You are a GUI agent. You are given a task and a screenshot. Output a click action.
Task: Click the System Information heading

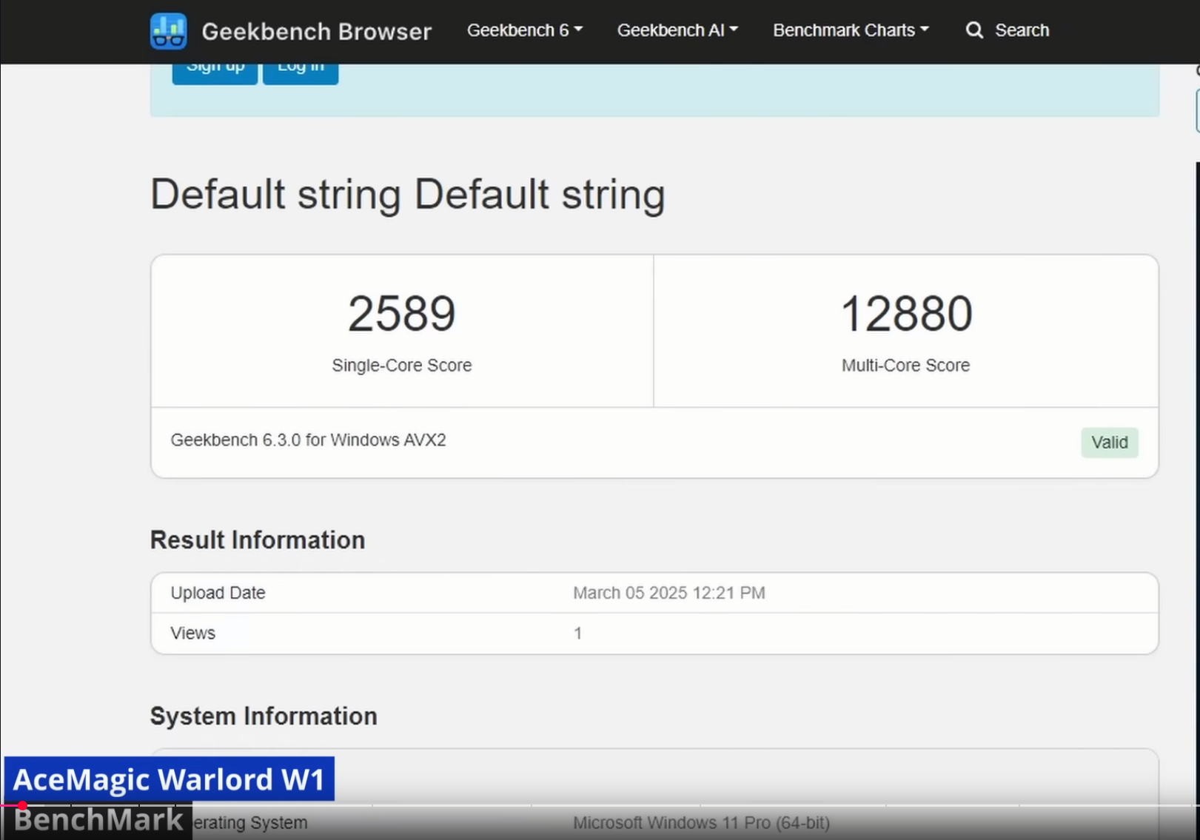[264, 716]
